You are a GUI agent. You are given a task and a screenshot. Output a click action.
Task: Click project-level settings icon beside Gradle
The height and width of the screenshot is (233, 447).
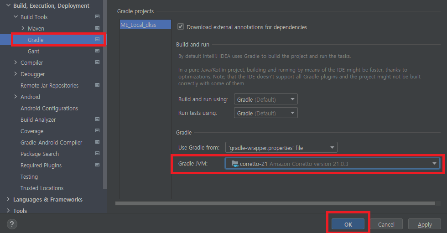point(97,39)
